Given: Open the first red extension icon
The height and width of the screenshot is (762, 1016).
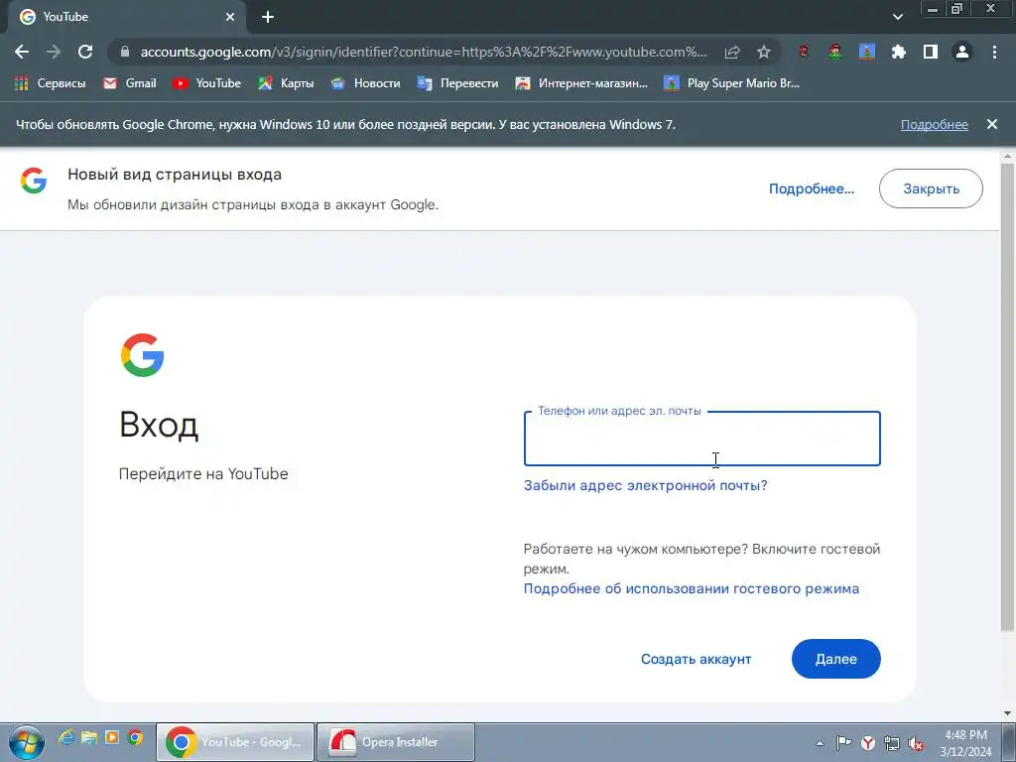Looking at the screenshot, I should [x=804, y=52].
